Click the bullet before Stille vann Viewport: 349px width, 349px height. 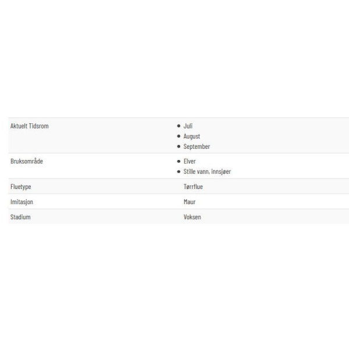pos(179,172)
